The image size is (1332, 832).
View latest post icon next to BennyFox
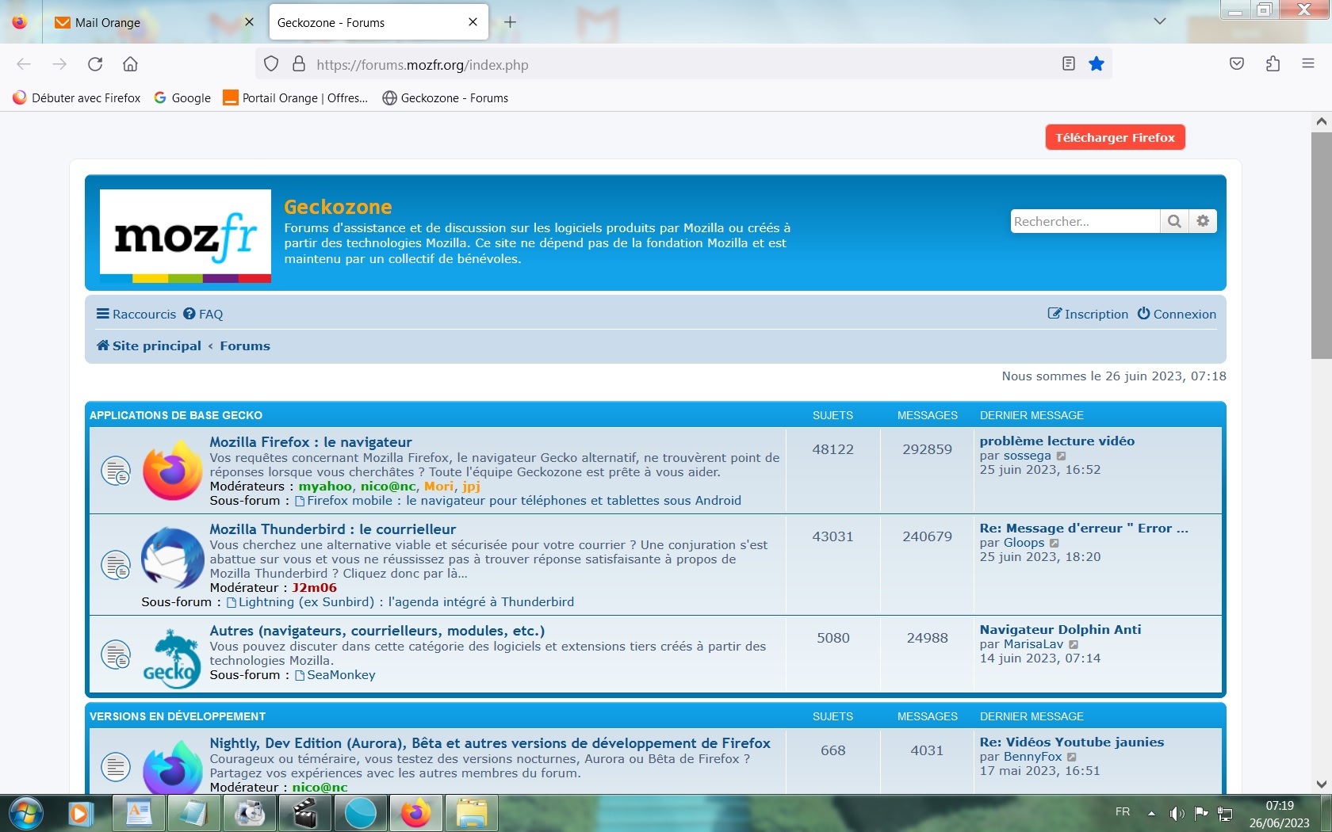click(x=1072, y=757)
